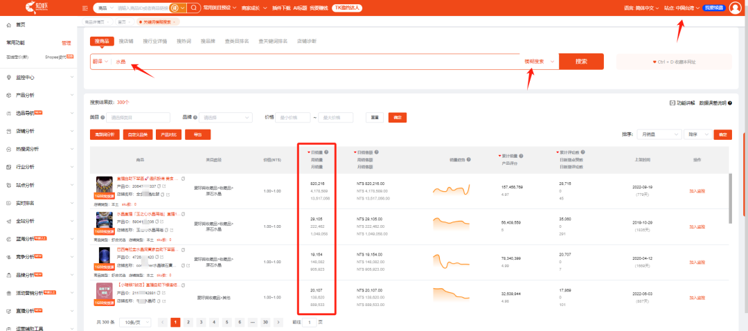Viewport: 748px width, 331px height.
Task: Switch to 搜品牌 tab
Action: pyautogui.click(x=208, y=41)
